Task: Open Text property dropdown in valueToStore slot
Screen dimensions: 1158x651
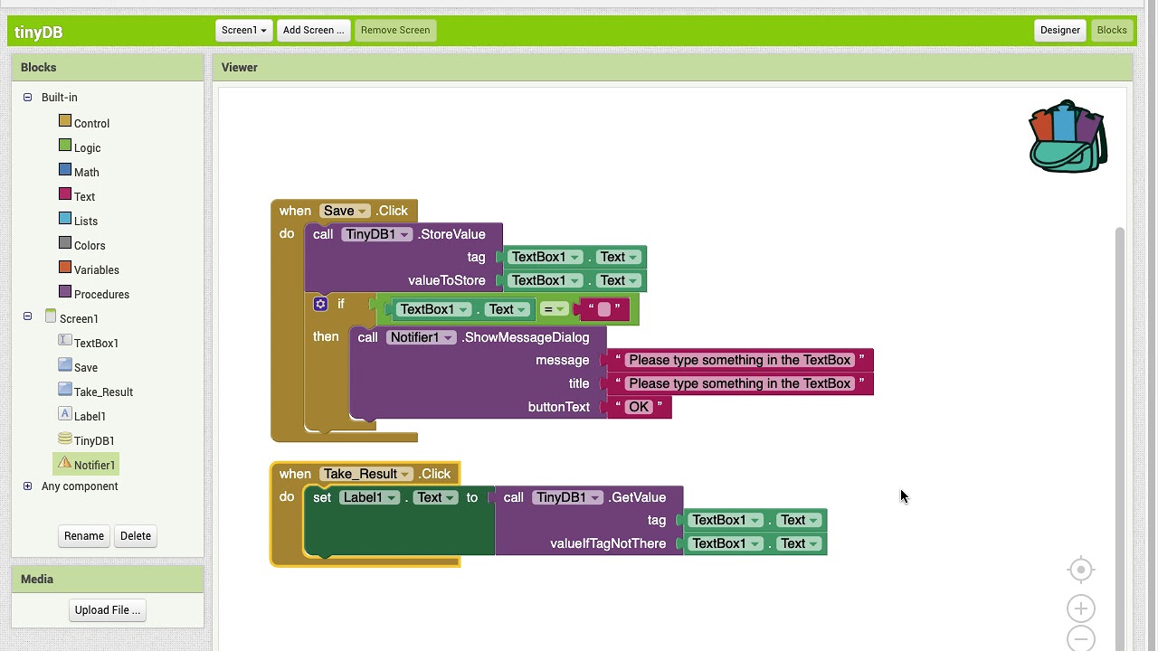Action: (x=619, y=280)
